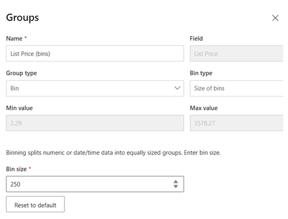This screenshot has width=288, height=219.
Task: Decrease bin size with down arrow
Action: [x=176, y=186]
